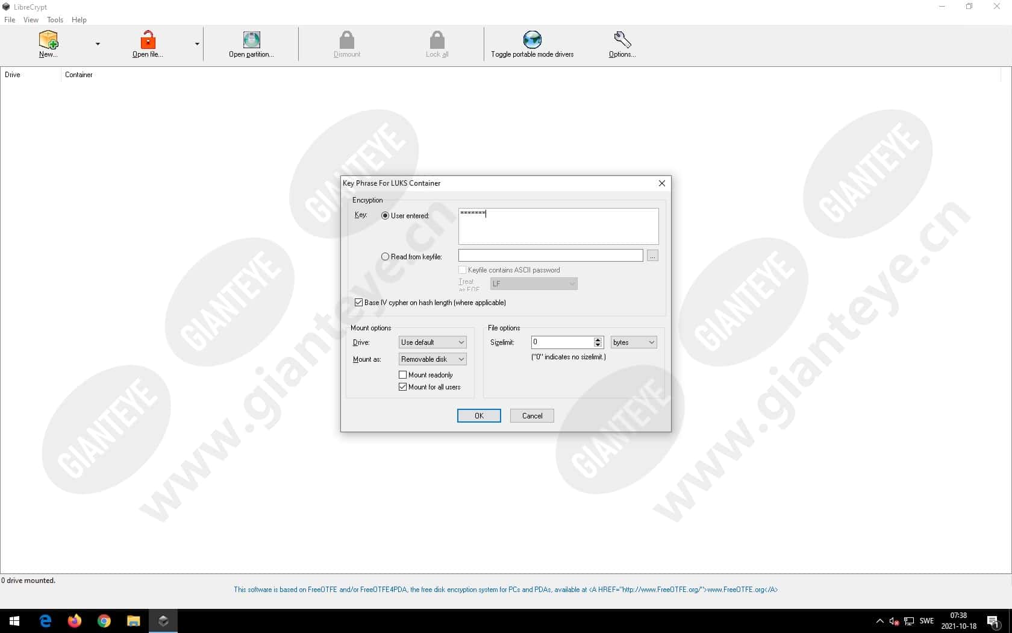1012x633 pixels.
Task: Click the network tray icon
Action: pyautogui.click(x=910, y=621)
